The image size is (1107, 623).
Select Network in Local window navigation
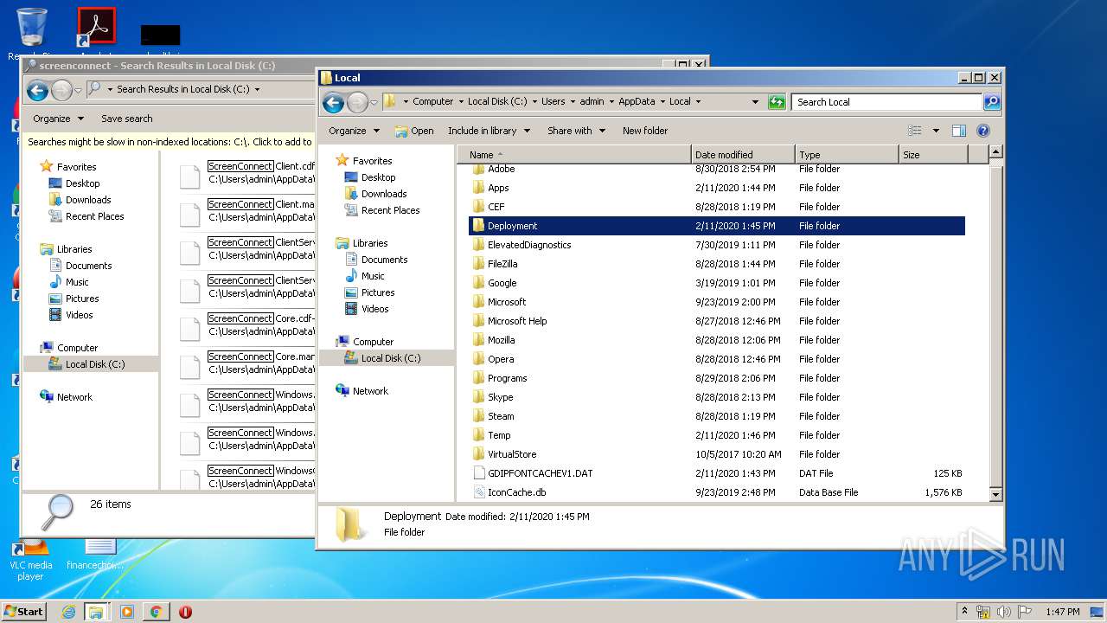370,391
